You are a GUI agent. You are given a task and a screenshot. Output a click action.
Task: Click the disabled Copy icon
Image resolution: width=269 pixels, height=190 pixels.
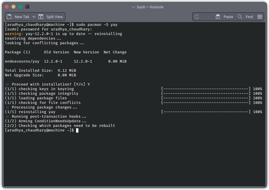point(197,17)
